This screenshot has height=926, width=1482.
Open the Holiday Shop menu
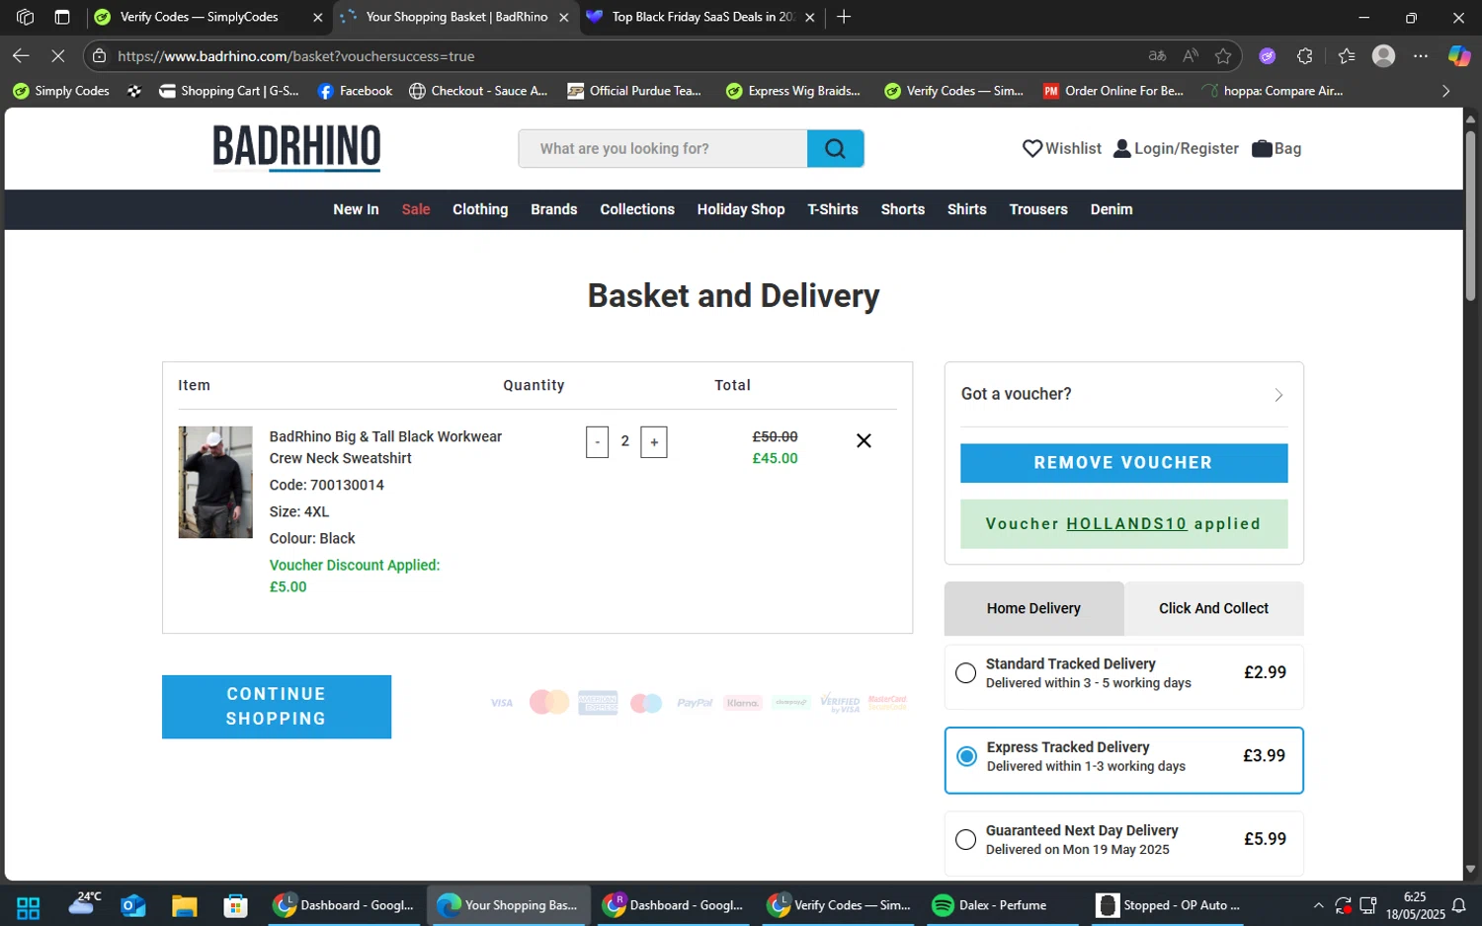741,209
